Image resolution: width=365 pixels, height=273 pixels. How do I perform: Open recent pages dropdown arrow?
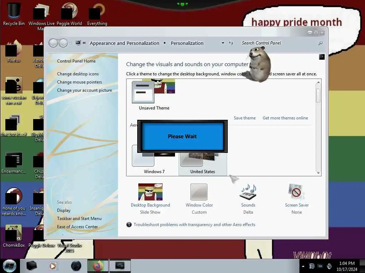coord(70,43)
